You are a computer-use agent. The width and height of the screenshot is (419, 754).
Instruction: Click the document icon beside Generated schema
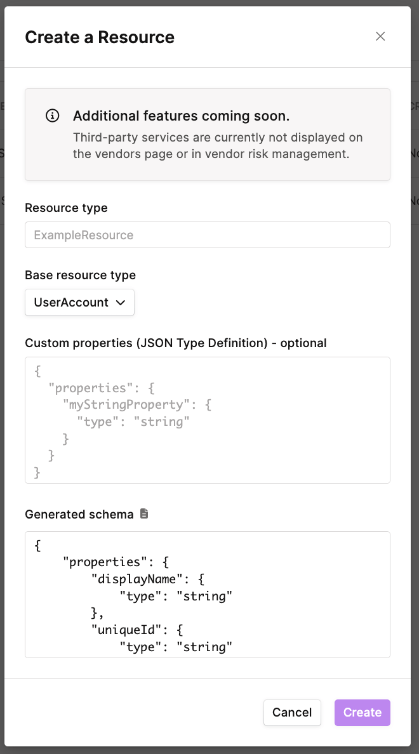click(x=144, y=513)
